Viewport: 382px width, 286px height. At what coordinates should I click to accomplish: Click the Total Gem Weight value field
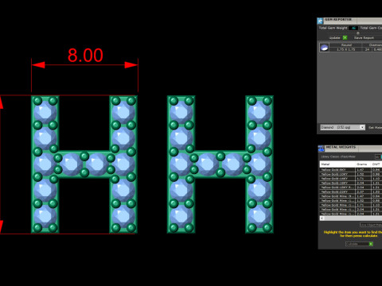[353, 28]
